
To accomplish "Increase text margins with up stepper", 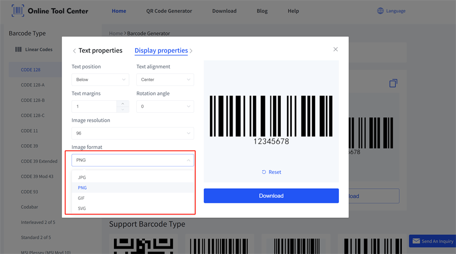I will (x=123, y=104).
